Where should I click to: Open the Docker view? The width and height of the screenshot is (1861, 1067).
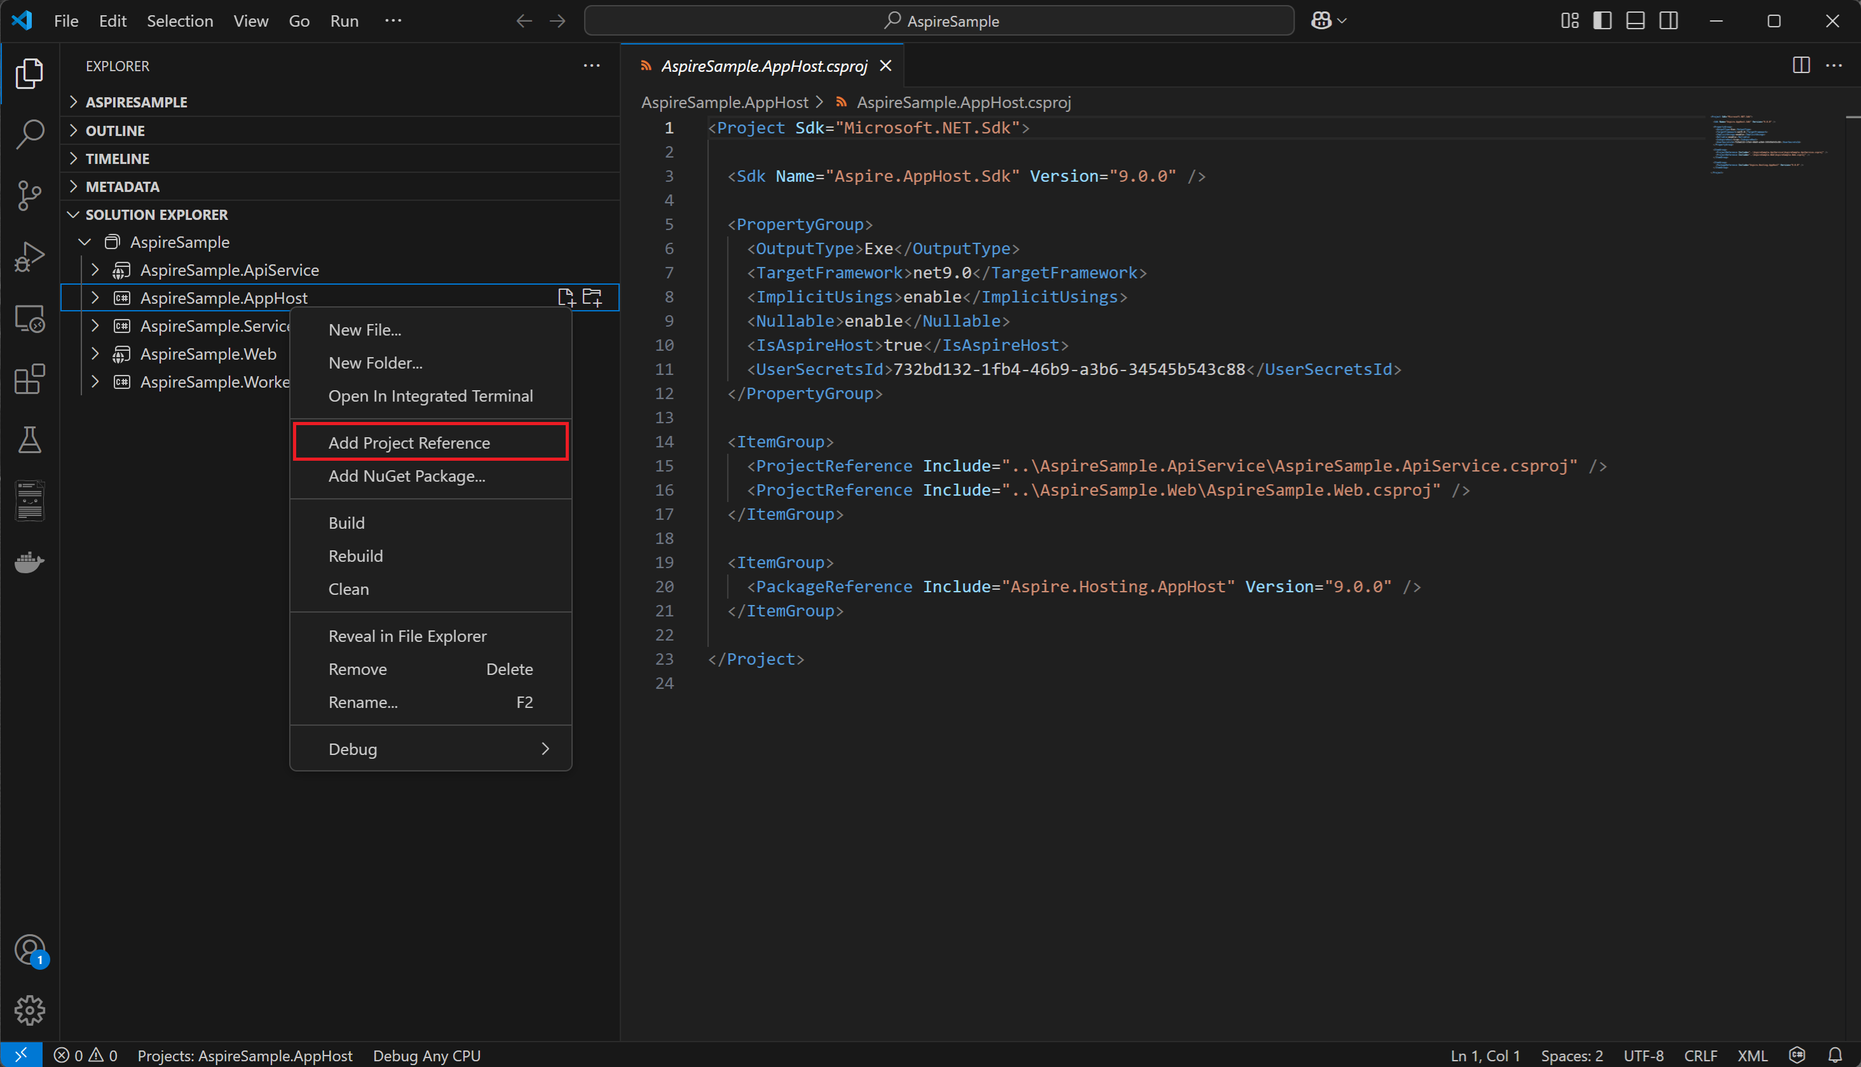(x=29, y=562)
